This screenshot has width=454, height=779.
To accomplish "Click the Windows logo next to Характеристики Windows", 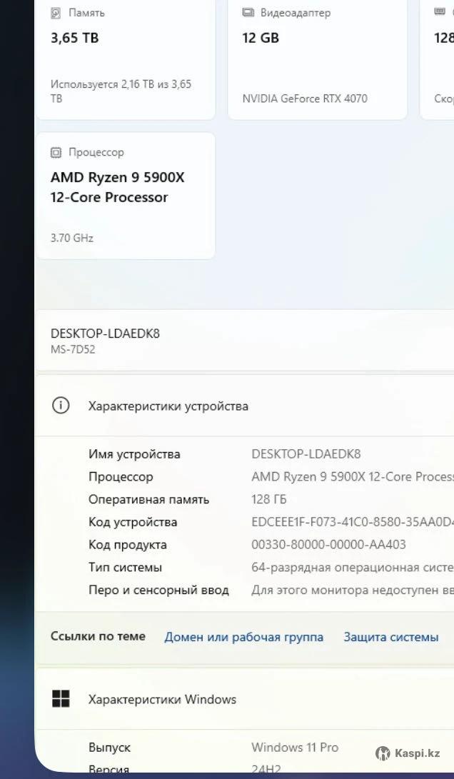I will [61, 699].
